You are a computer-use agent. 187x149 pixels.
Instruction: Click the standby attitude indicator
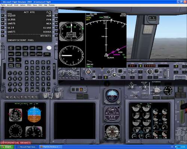coord(112,96)
